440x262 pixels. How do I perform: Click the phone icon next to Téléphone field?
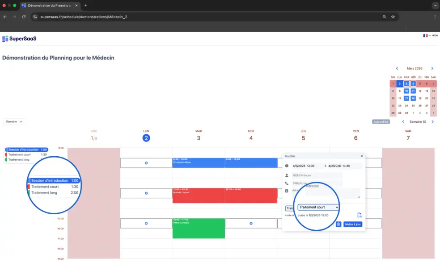click(x=287, y=183)
